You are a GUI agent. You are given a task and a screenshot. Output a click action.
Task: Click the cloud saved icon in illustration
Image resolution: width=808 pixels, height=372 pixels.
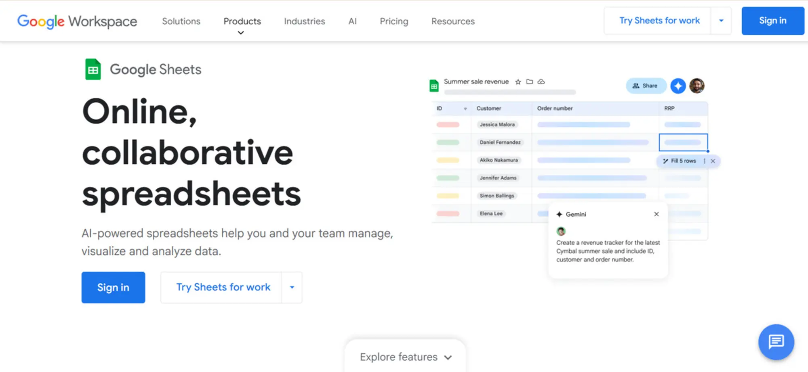(x=541, y=82)
